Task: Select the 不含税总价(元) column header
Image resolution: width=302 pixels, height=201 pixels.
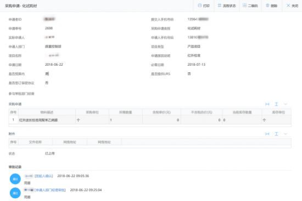Action: [x=202, y=112]
